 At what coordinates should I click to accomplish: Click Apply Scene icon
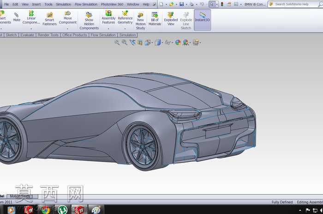[185, 42]
